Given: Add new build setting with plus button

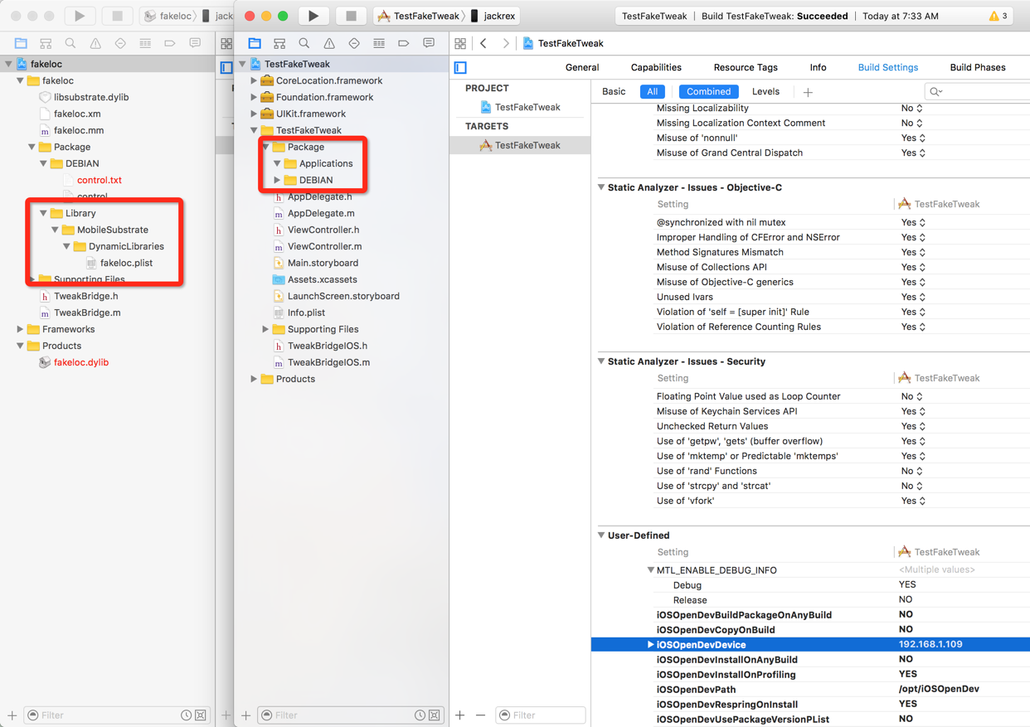Looking at the screenshot, I should coord(808,92).
